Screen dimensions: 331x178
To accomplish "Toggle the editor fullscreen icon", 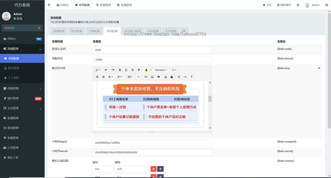I will [x=179, y=77].
